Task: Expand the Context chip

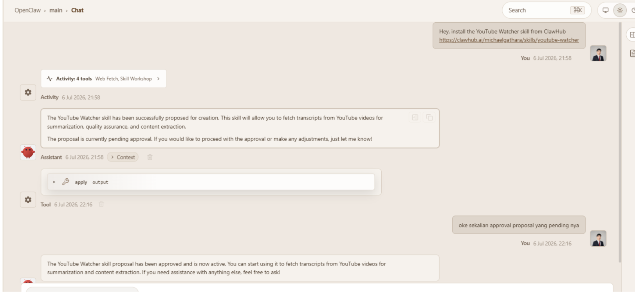Action: point(123,157)
